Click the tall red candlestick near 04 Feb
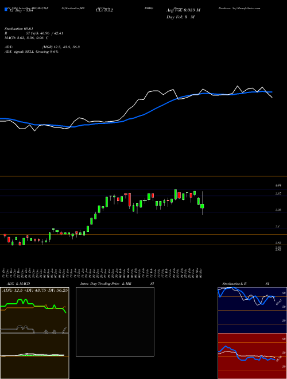Screen dimensions: 287x379 (130, 200)
